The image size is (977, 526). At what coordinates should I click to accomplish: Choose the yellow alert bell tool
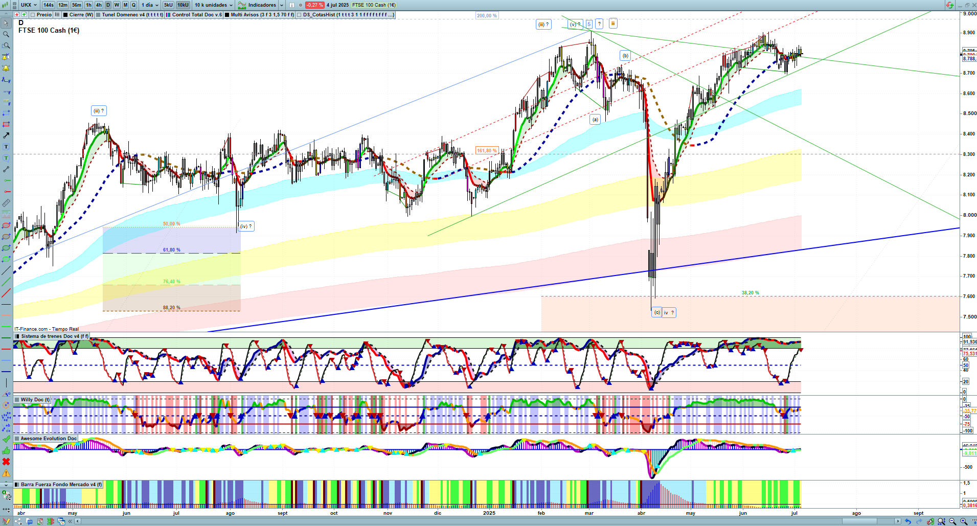pos(6,68)
